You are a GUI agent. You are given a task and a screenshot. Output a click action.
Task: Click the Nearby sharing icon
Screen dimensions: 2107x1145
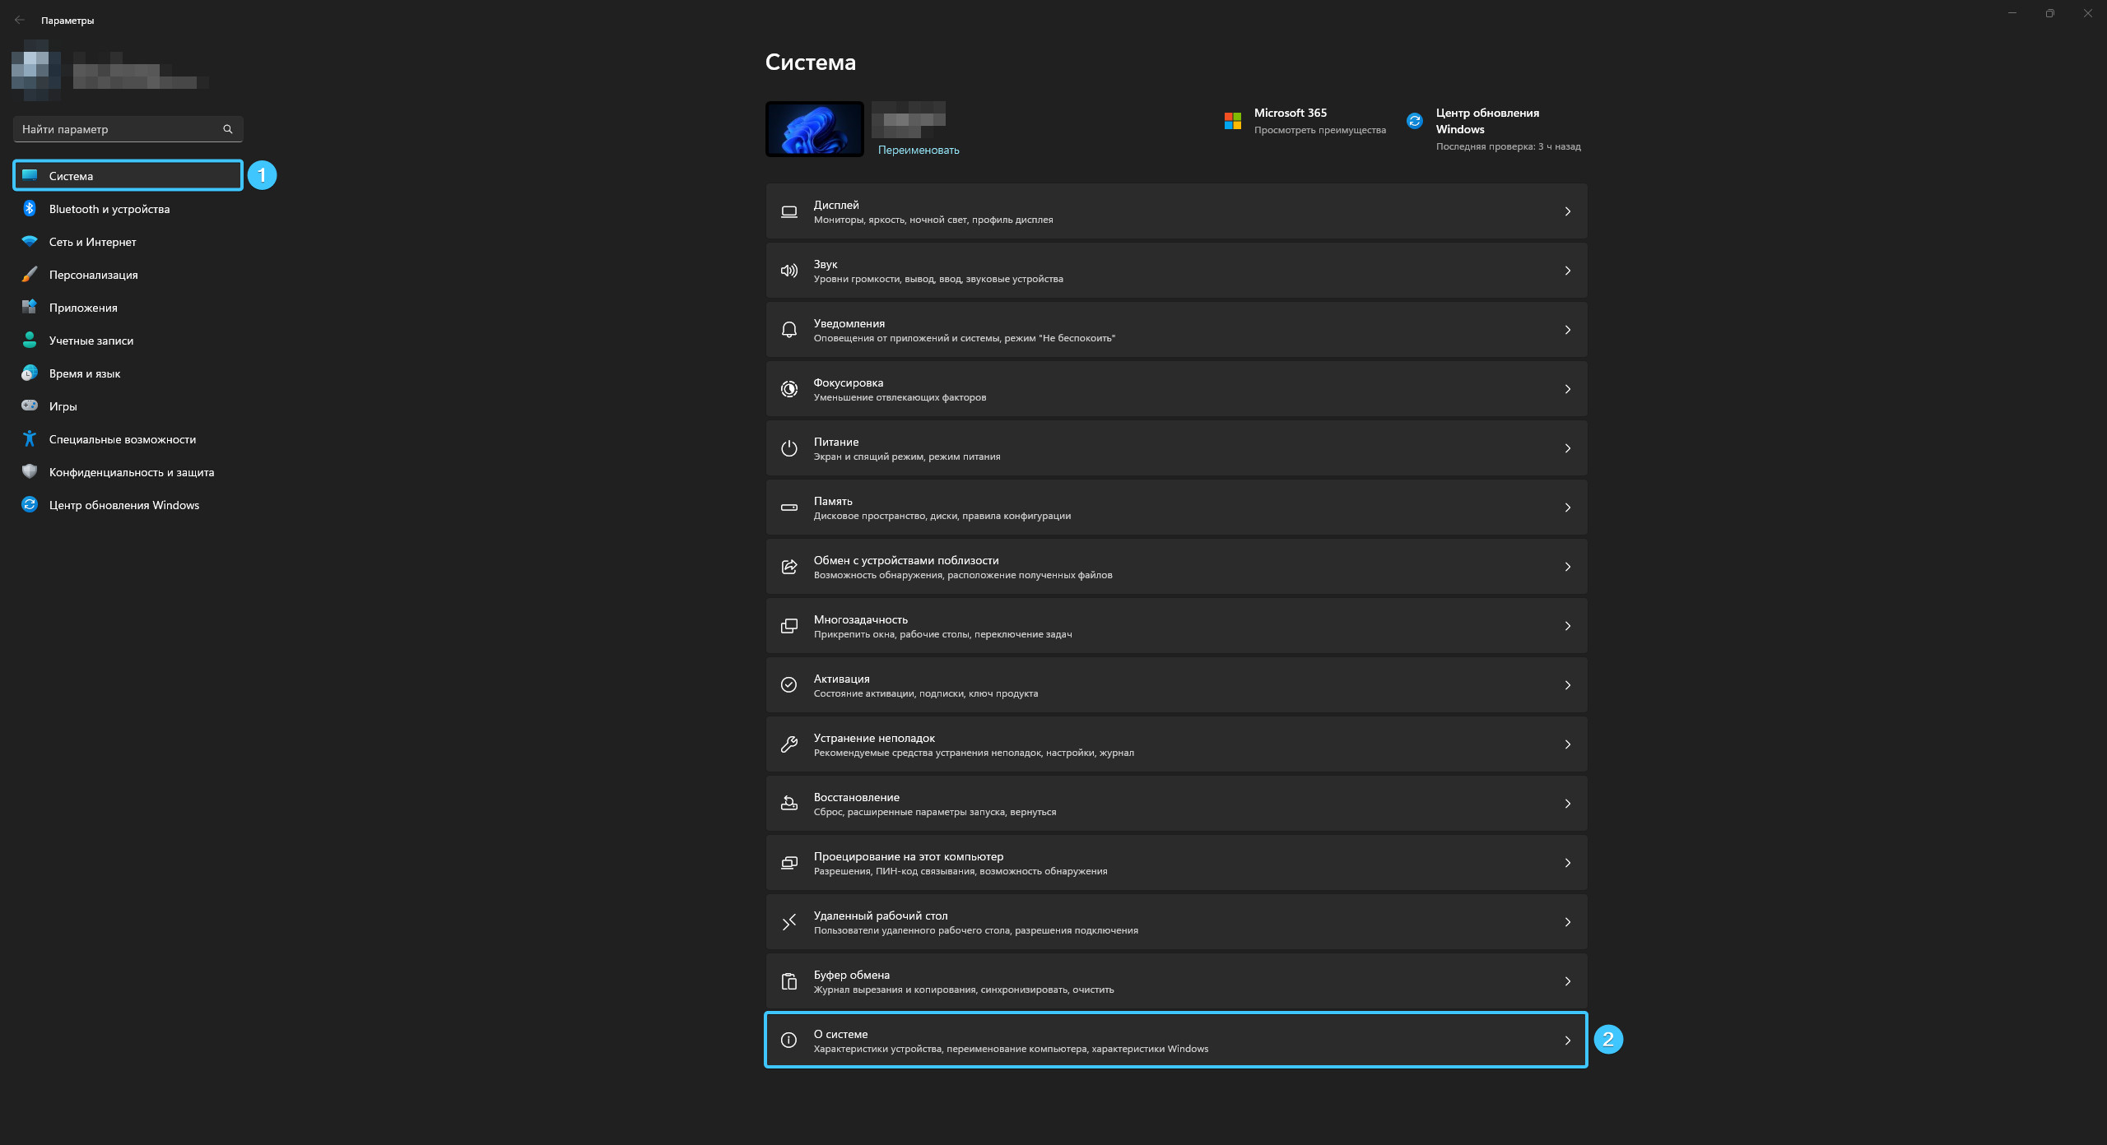(789, 567)
